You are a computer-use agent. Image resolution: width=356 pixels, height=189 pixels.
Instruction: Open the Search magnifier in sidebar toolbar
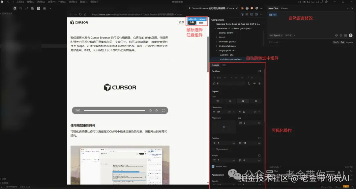coord(21,8)
